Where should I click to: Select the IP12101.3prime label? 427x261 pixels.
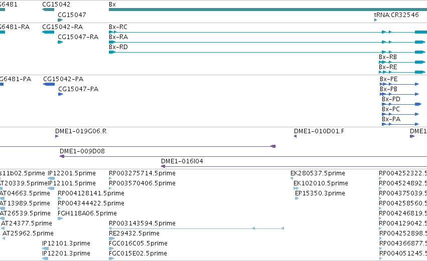[66, 243]
